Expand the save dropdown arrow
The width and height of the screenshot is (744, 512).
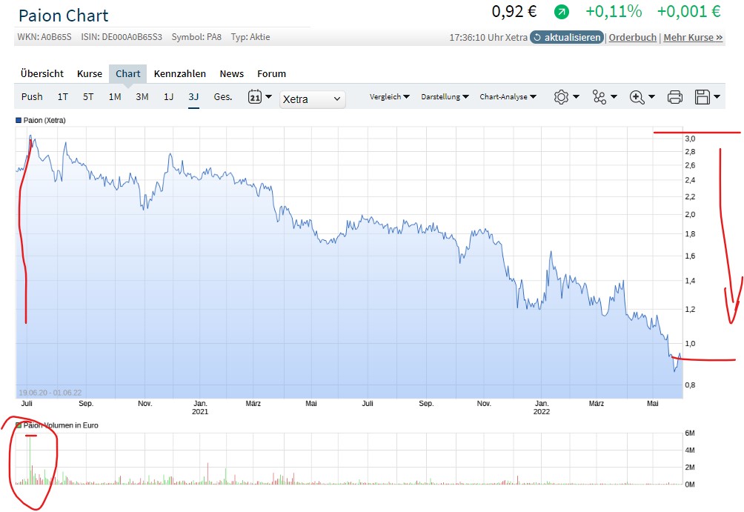tap(717, 97)
